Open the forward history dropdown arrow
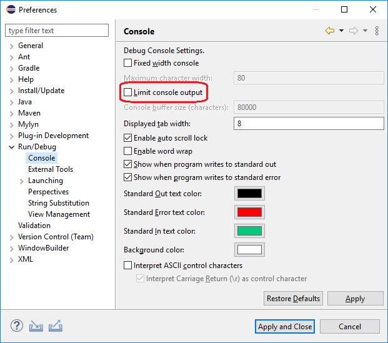 (x=365, y=31)
